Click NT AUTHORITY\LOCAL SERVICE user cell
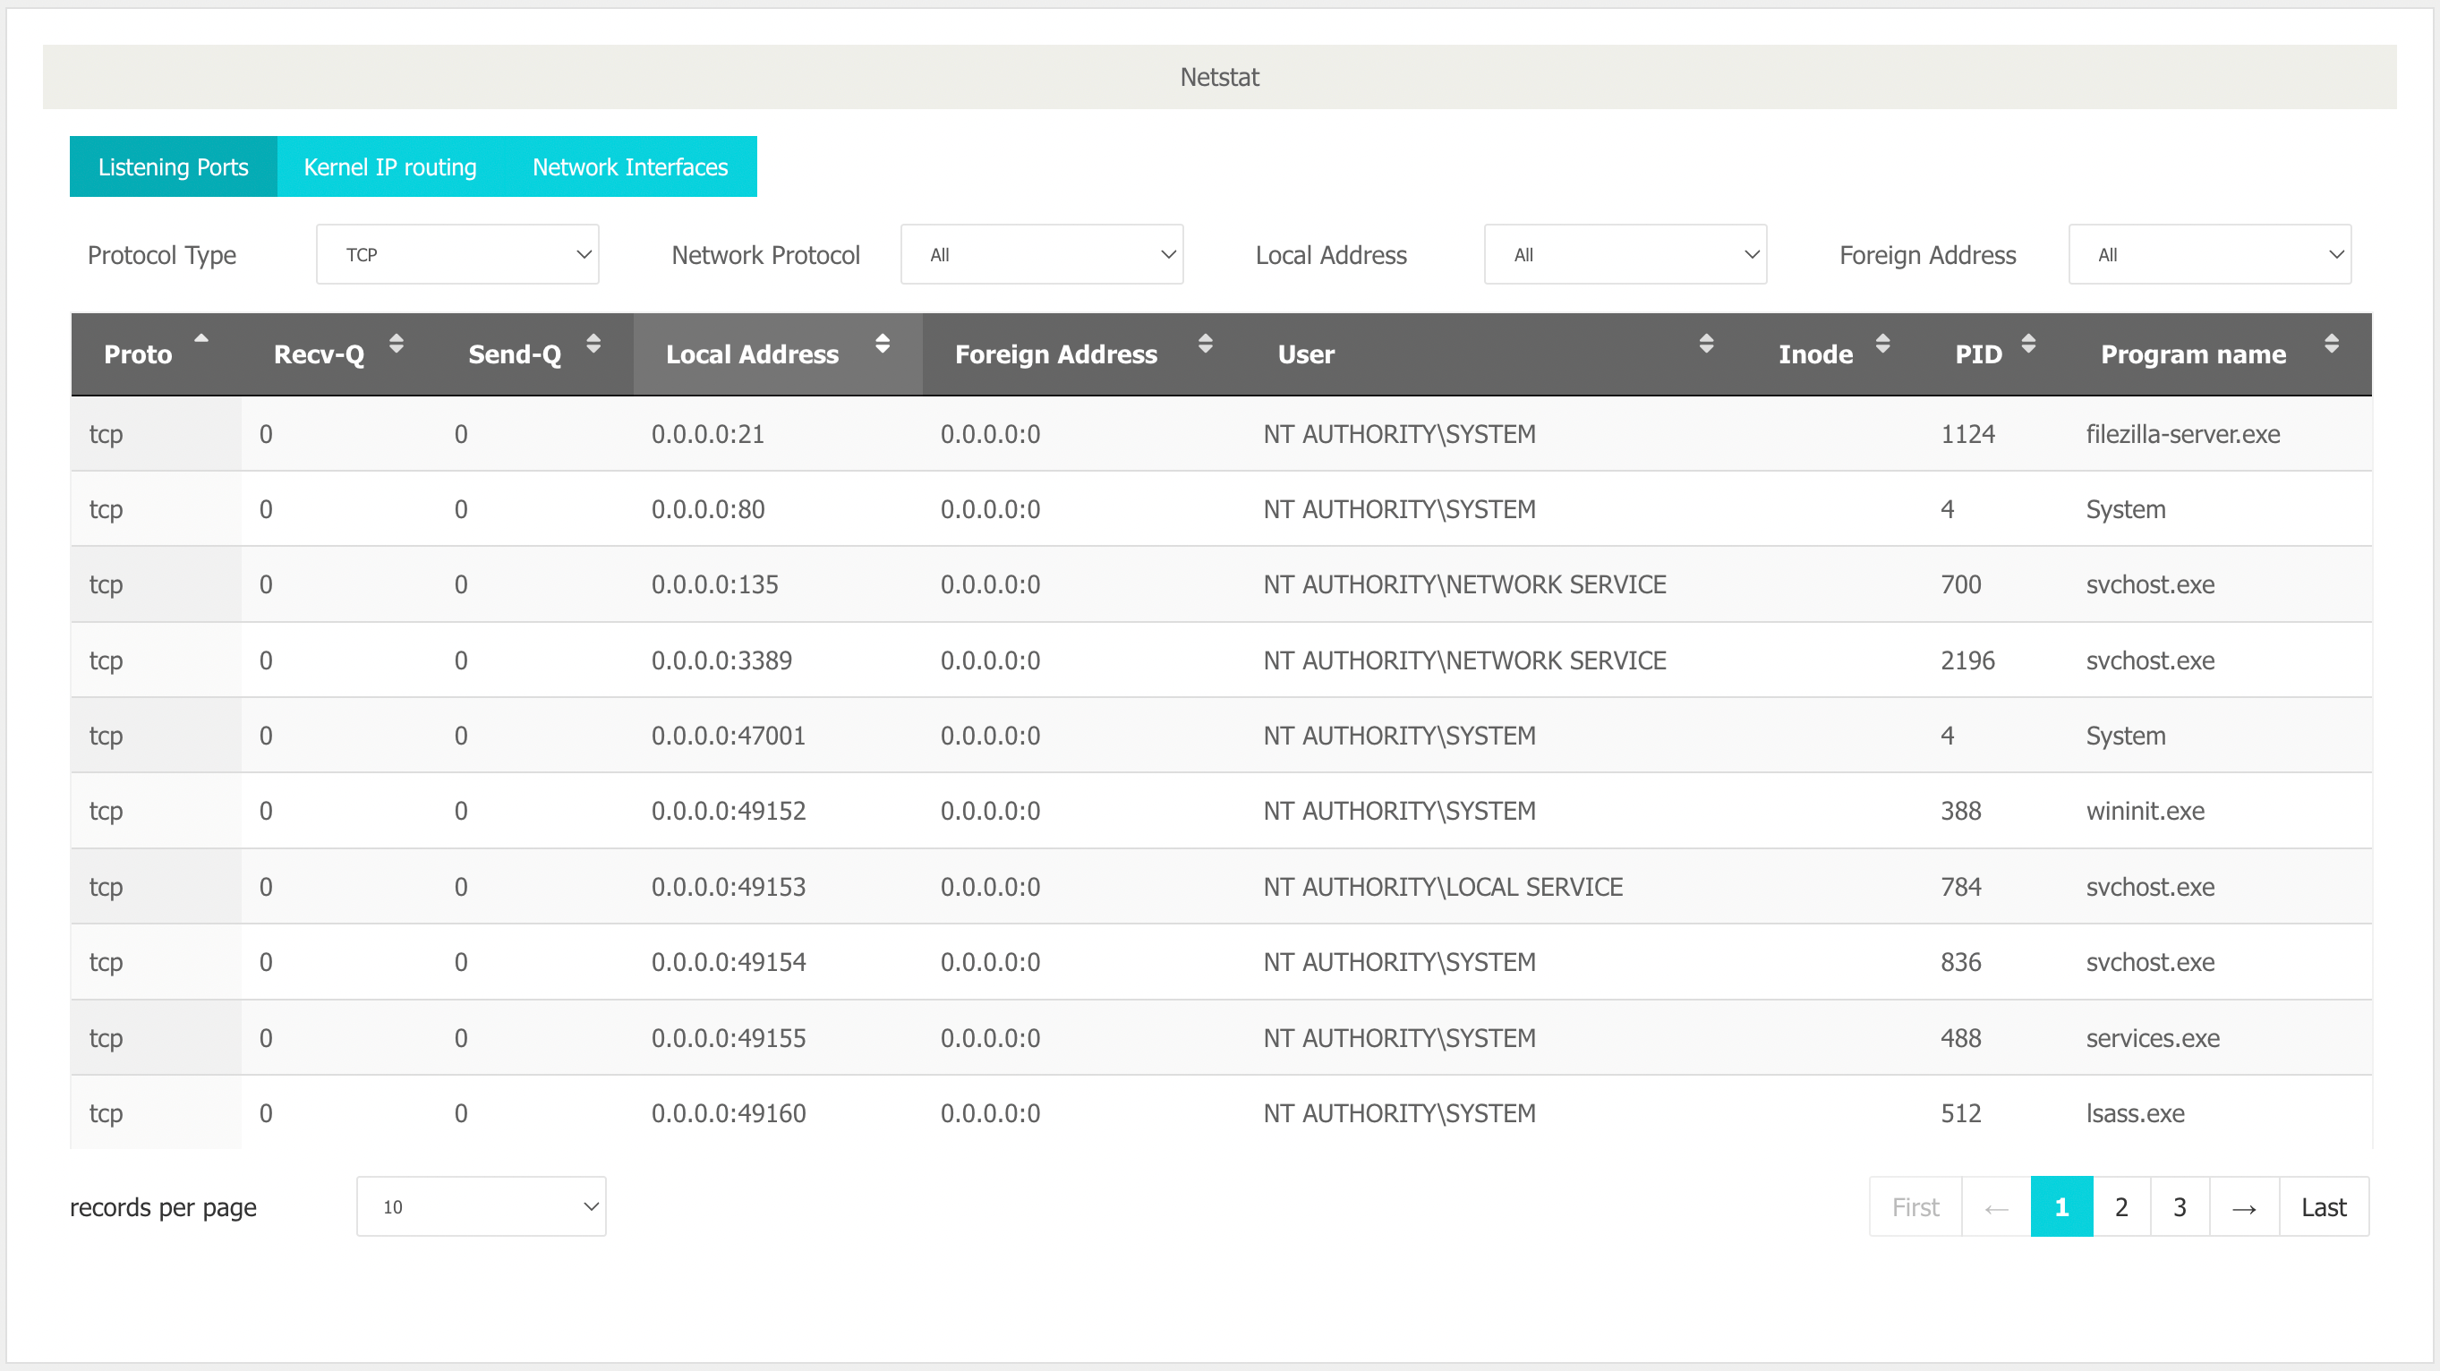The width and height of the screenshot is (2440, 1371). click(1444, 887)
